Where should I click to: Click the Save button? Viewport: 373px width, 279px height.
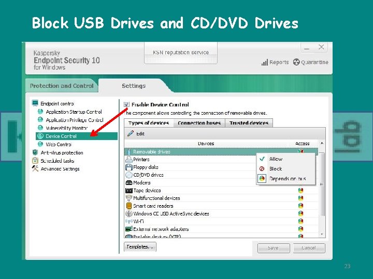(274, 248)
